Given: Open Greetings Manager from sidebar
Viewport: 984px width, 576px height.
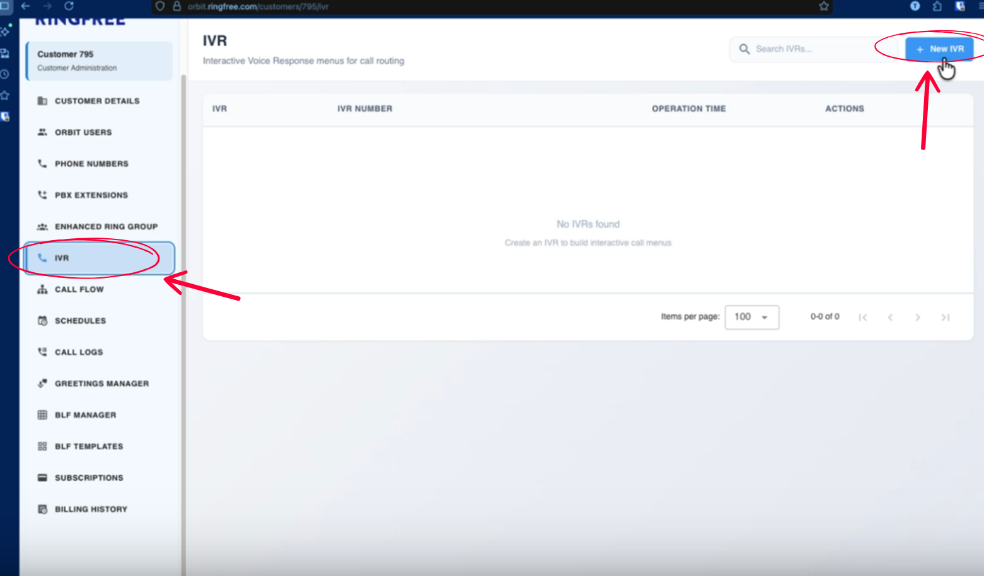Looking at the screenshot, I should tap(101, 384).
